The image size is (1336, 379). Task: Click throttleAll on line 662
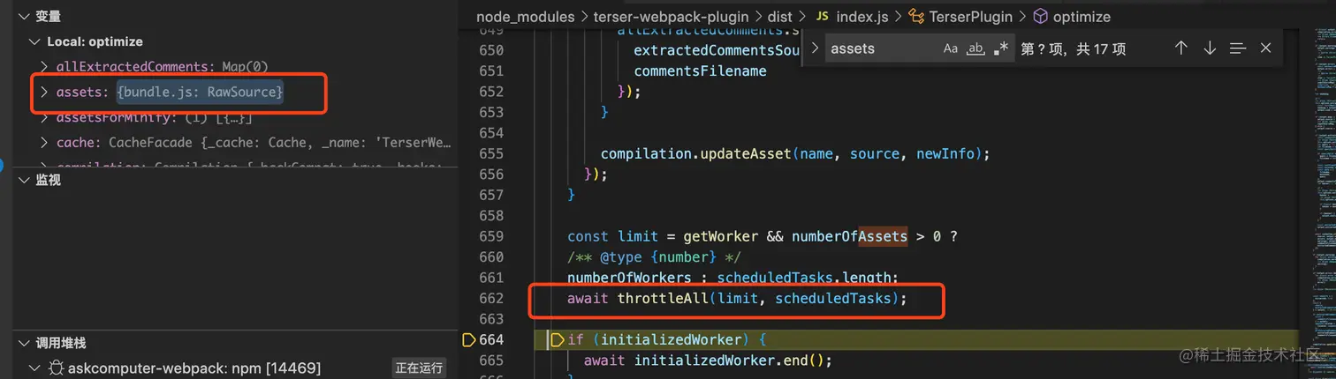(x=663, y=298)
